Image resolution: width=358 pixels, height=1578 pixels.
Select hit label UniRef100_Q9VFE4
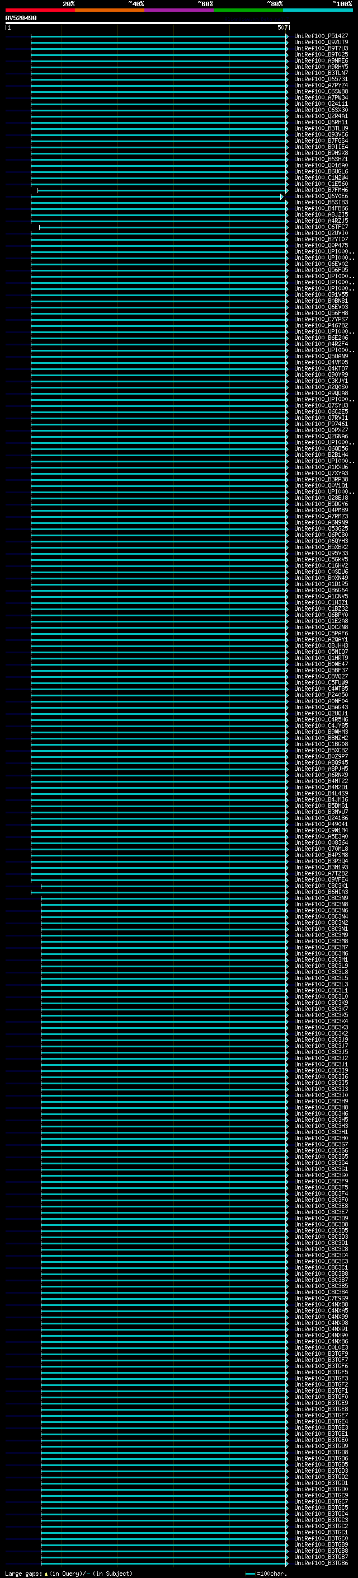click(x=321, y=879)
